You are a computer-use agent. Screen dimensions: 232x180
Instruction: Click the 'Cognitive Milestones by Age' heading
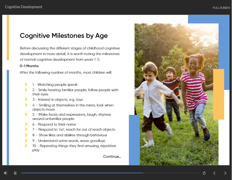pos(64,36)
